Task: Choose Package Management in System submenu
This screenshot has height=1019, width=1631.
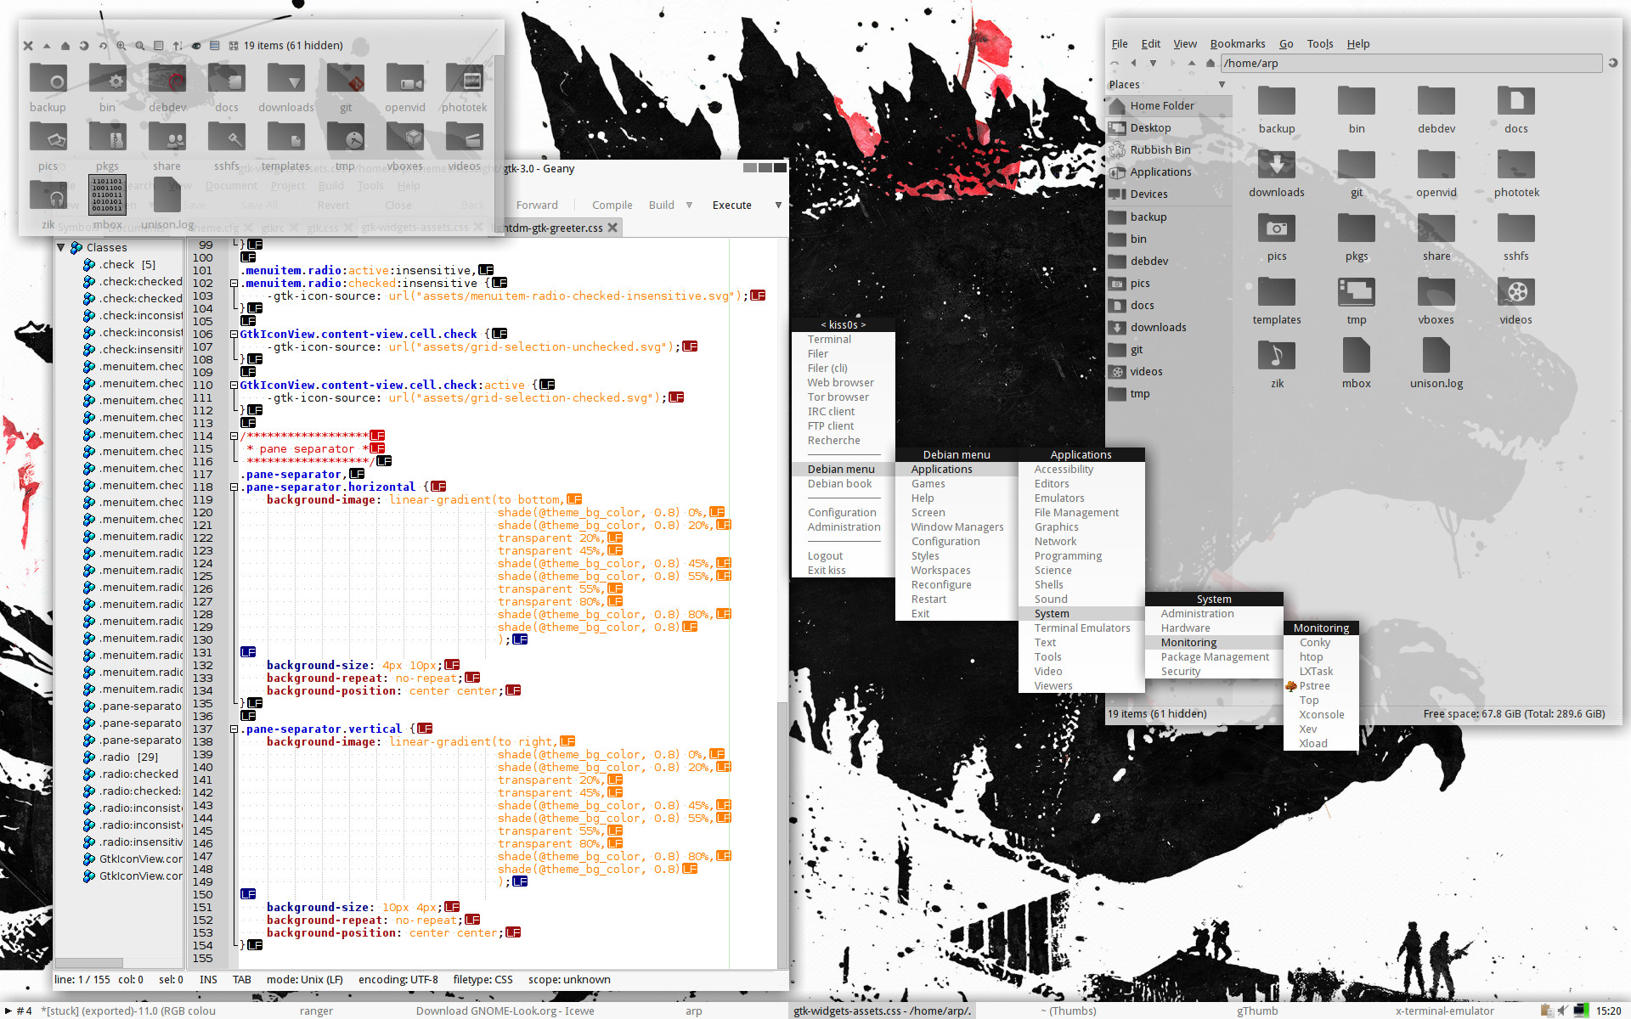Action: (1214, 657)
